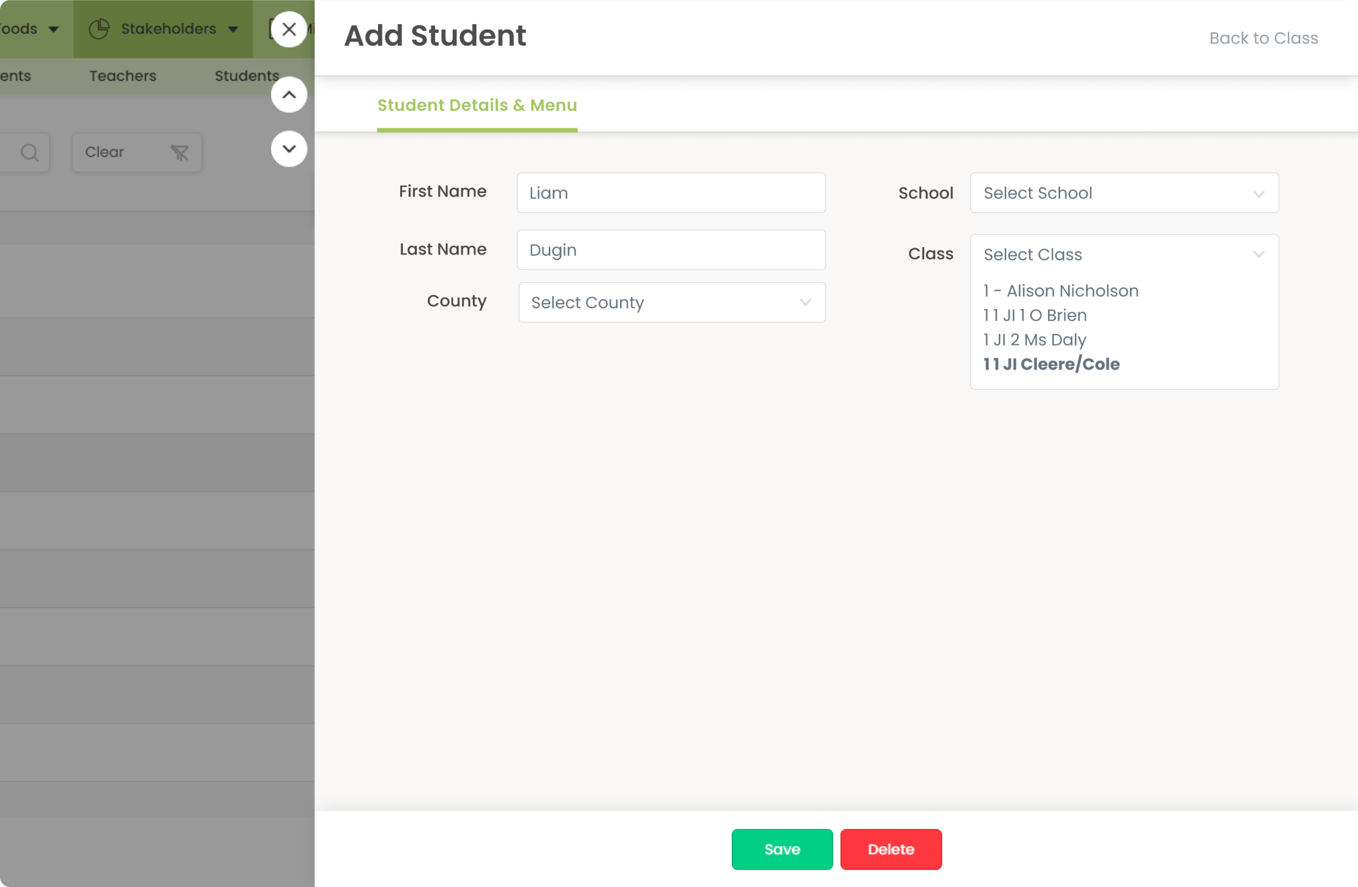Open the Stakeholders dropdown menu
This screenshot has height=887, width=1358.
tap(168, 29)
